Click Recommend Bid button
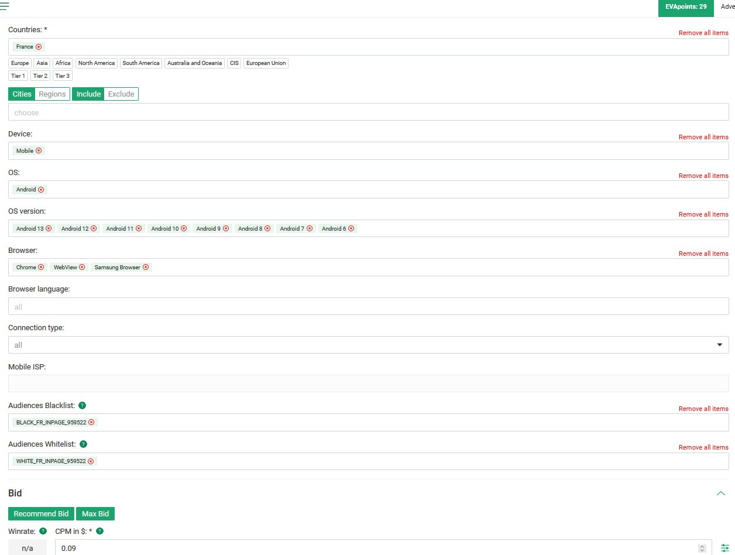Viewport: 735px width, 555px height. (x=41, y=514)
